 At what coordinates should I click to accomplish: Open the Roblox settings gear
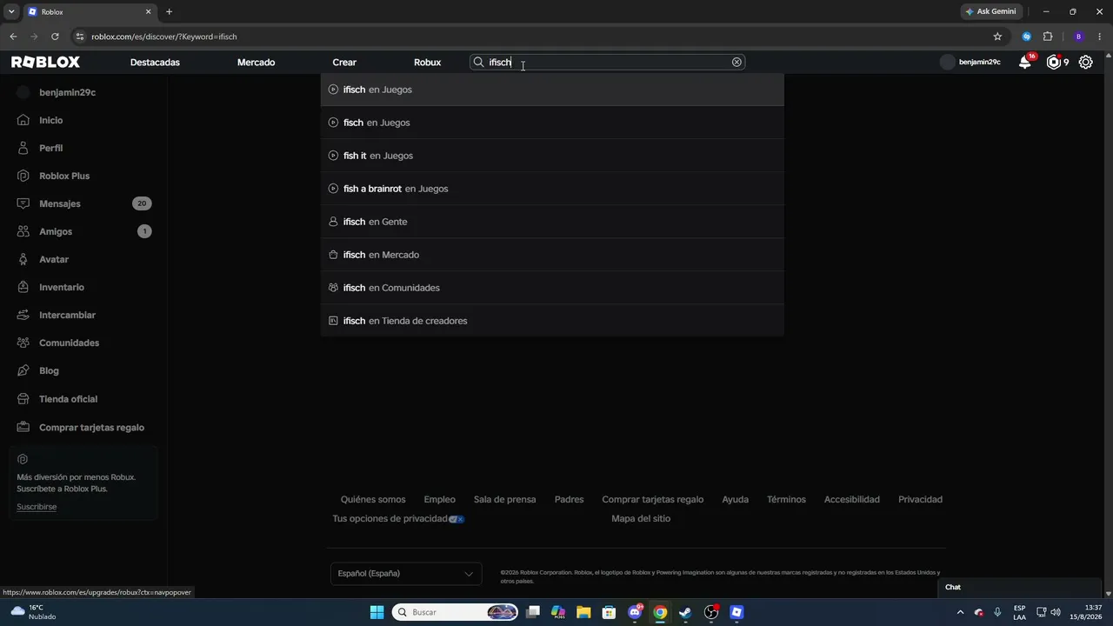[1086, 63]
